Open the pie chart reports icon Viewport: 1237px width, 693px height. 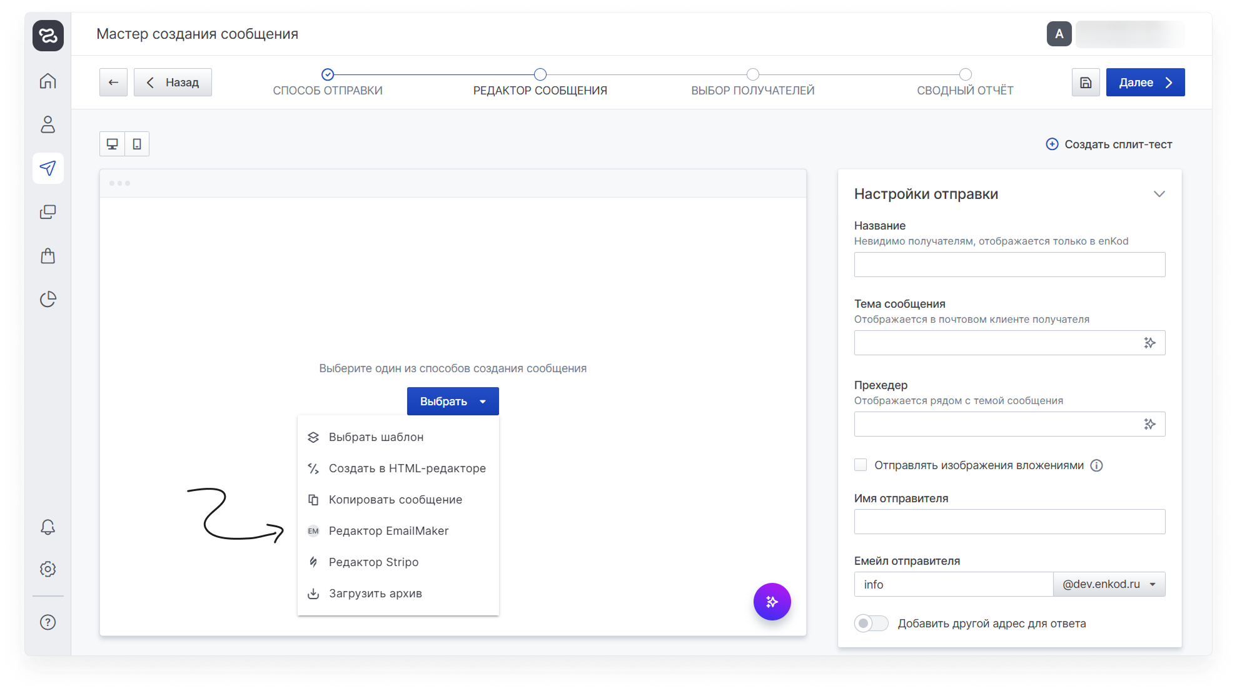pyautogui.click(x=48, y=300)
